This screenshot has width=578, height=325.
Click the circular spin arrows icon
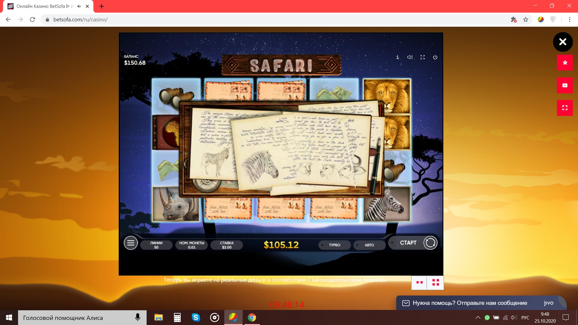pyautogui.click(x=430, y=243)
